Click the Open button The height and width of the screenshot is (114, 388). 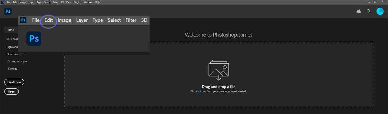(x=12, y=91)
